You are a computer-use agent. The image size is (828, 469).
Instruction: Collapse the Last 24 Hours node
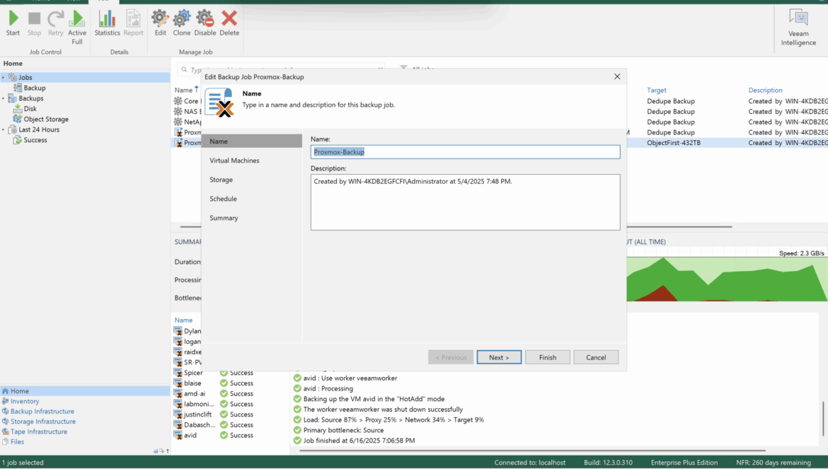tap(3, 129)
